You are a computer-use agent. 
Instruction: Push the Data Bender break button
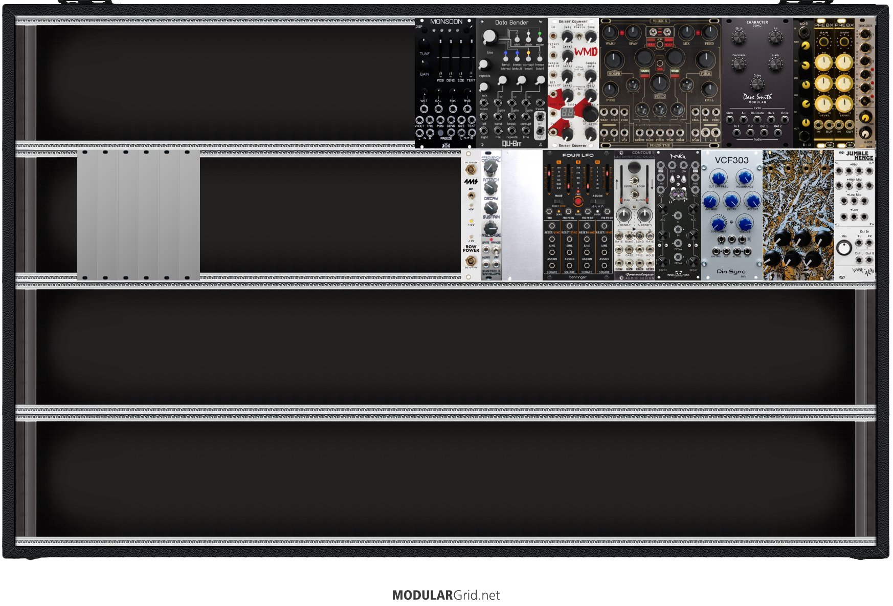[x=517, y=58]
